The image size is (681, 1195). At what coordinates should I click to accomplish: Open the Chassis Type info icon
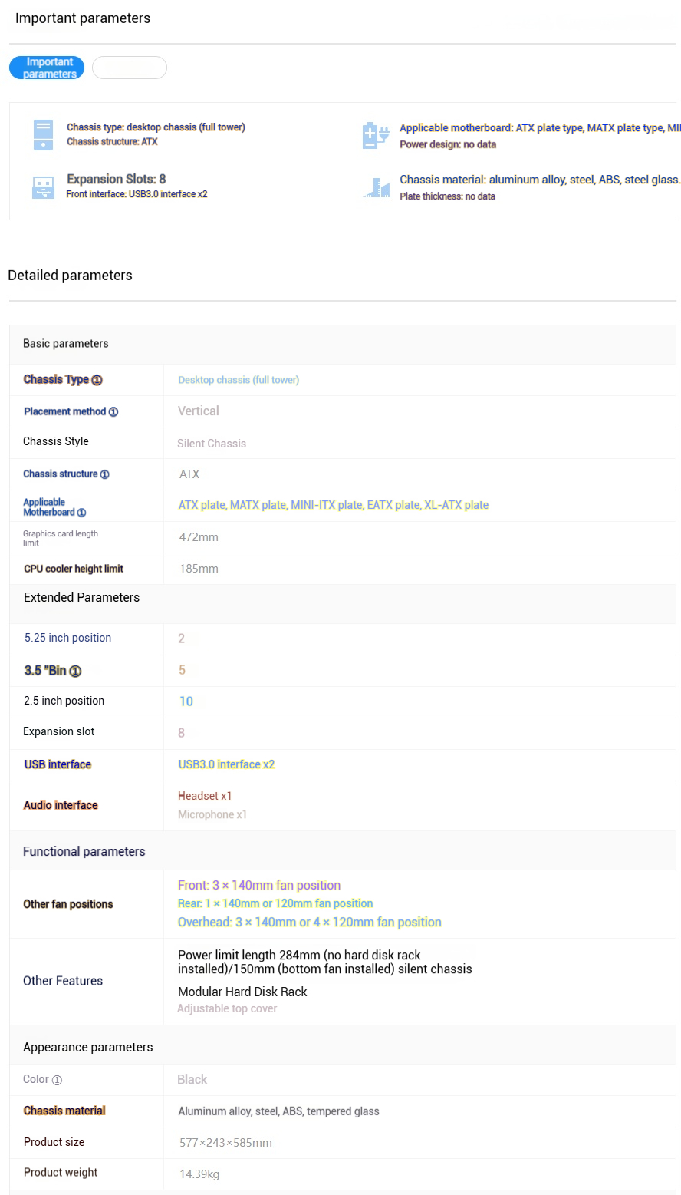click(97, 380)
